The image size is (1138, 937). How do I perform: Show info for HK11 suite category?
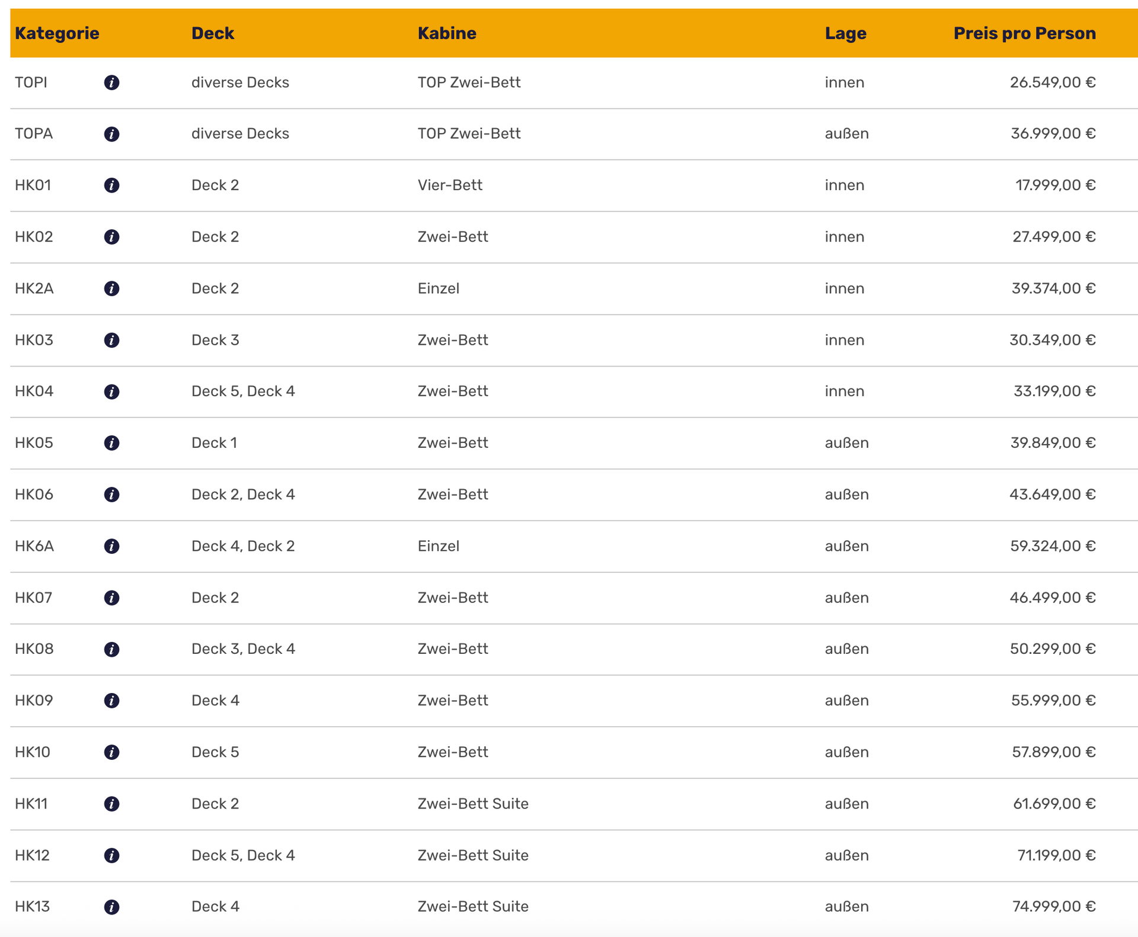tap(111, 804)
